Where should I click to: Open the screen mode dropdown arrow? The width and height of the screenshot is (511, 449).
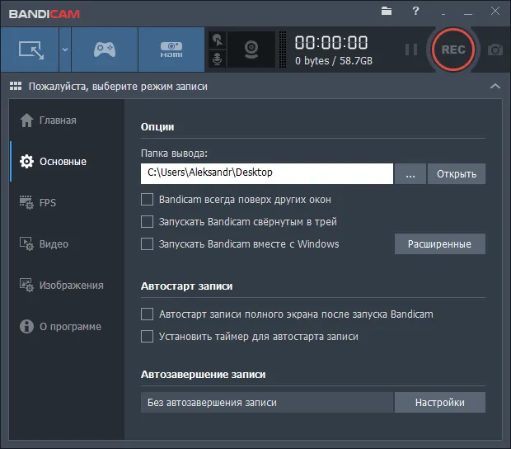point(65,50)
